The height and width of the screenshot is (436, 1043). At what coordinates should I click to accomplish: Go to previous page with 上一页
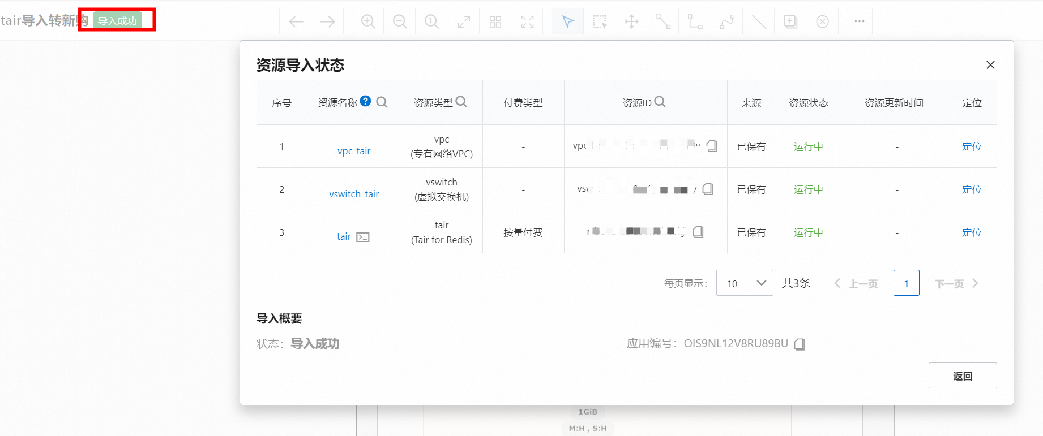pos(856,283)
